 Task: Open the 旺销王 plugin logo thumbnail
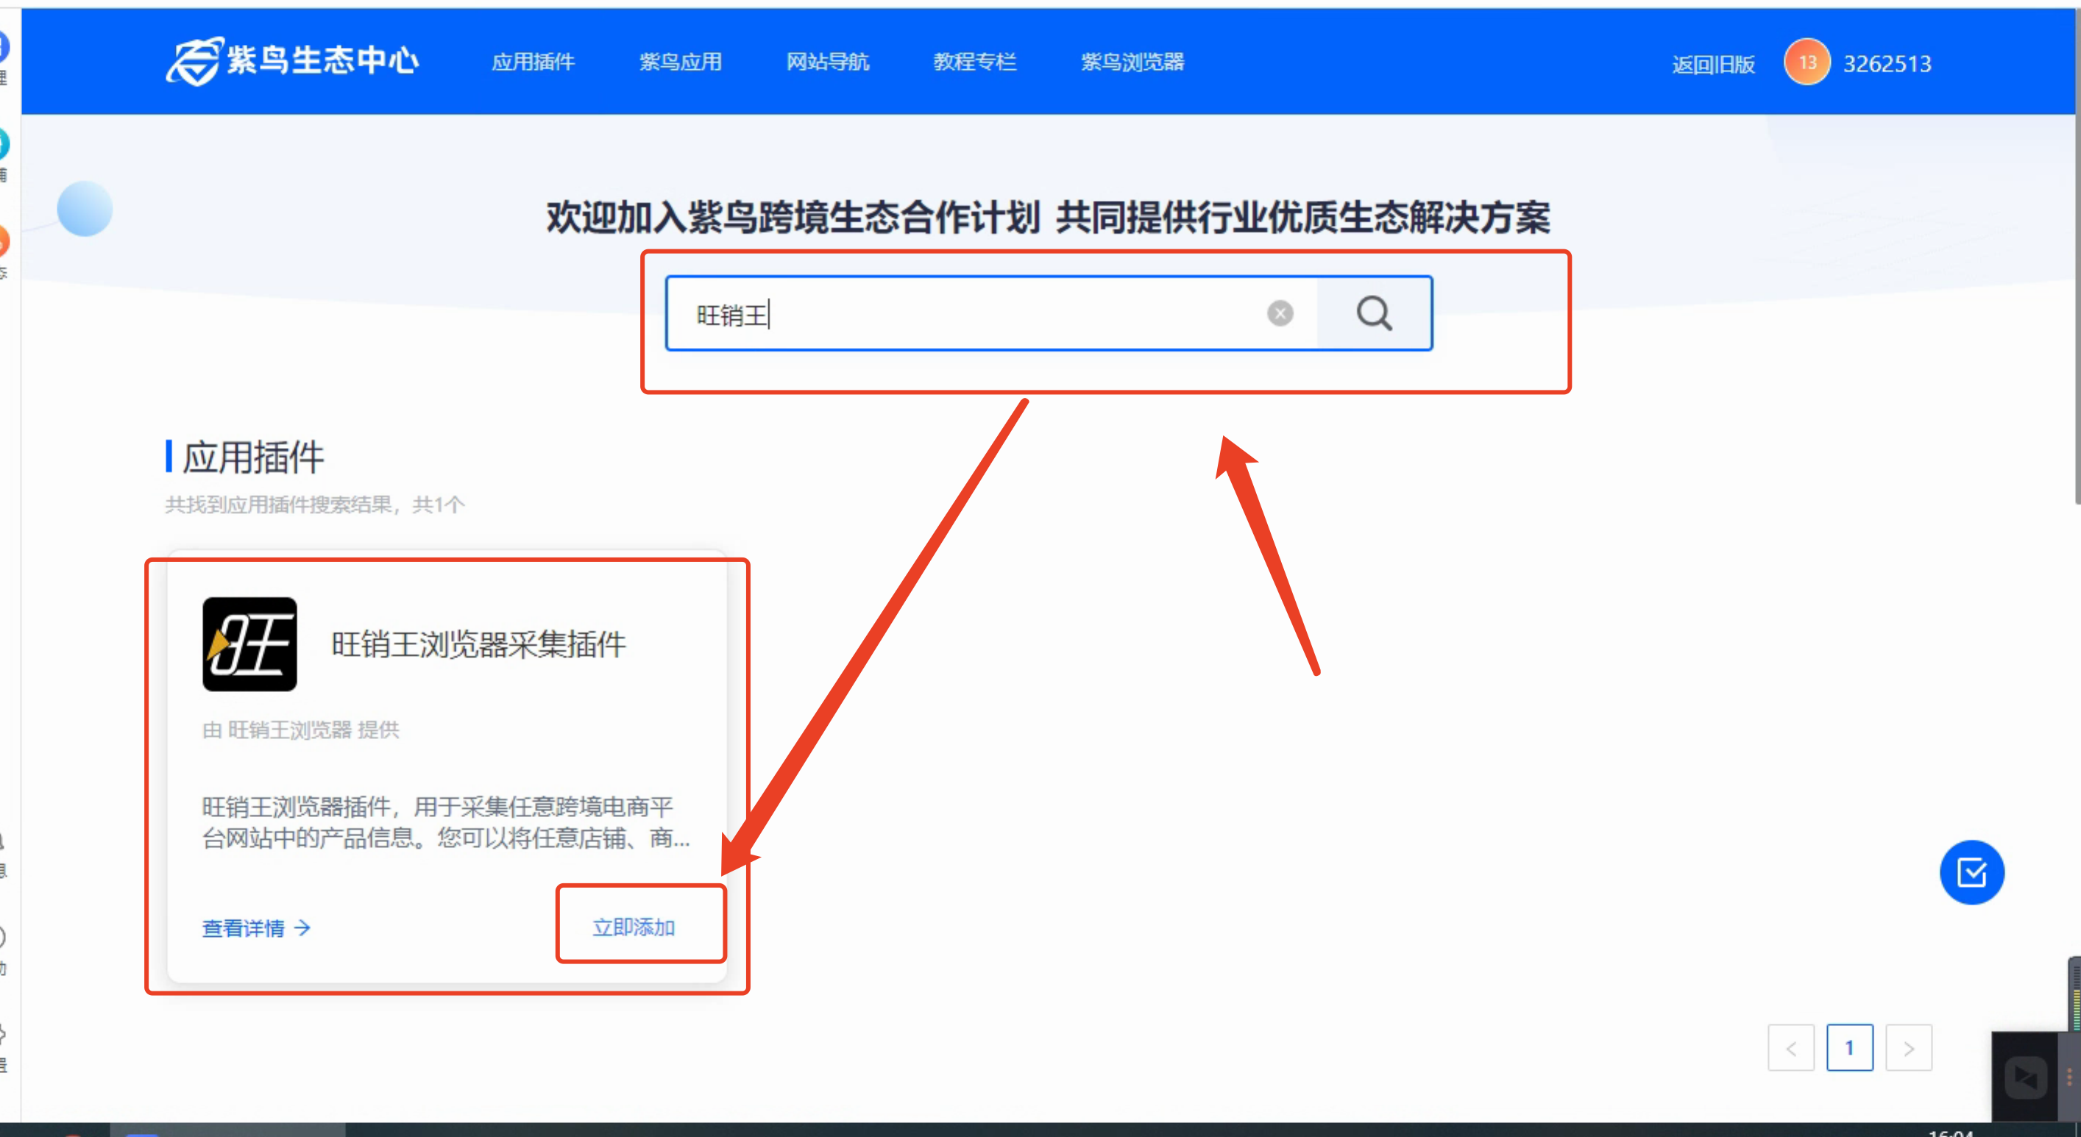pyautogui.click(x=249, y=644)
